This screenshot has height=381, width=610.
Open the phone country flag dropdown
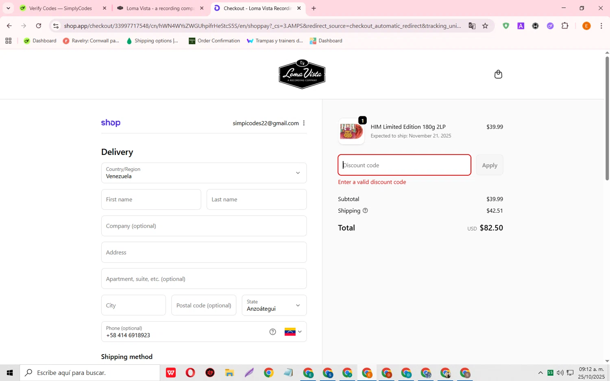pos(293,332)
